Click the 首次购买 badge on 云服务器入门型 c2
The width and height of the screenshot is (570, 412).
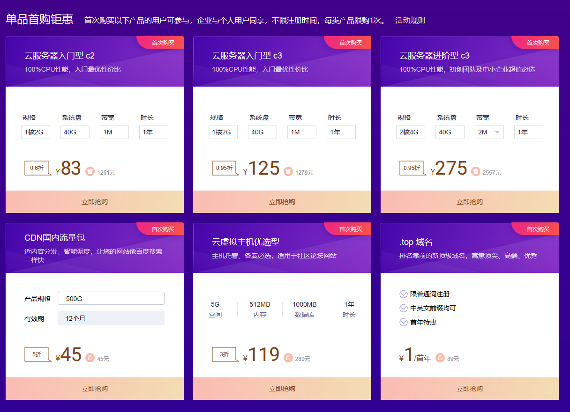[x=162, y=43]
